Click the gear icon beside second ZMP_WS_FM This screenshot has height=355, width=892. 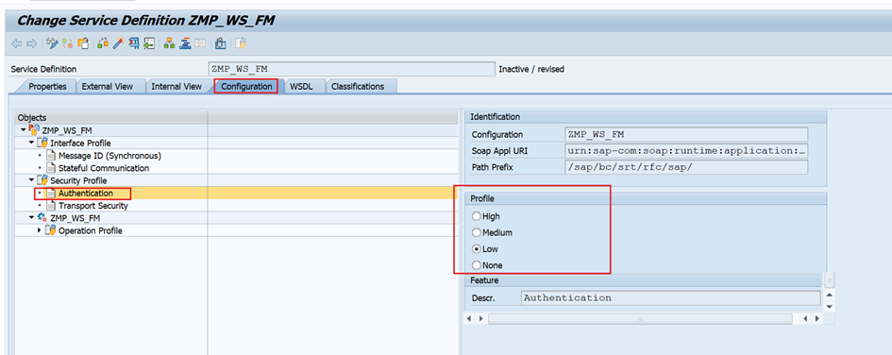click(42, 218)
